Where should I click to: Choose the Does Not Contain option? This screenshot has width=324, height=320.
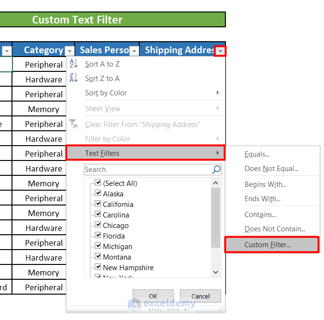pyautogui.click(x=275, y=229)
